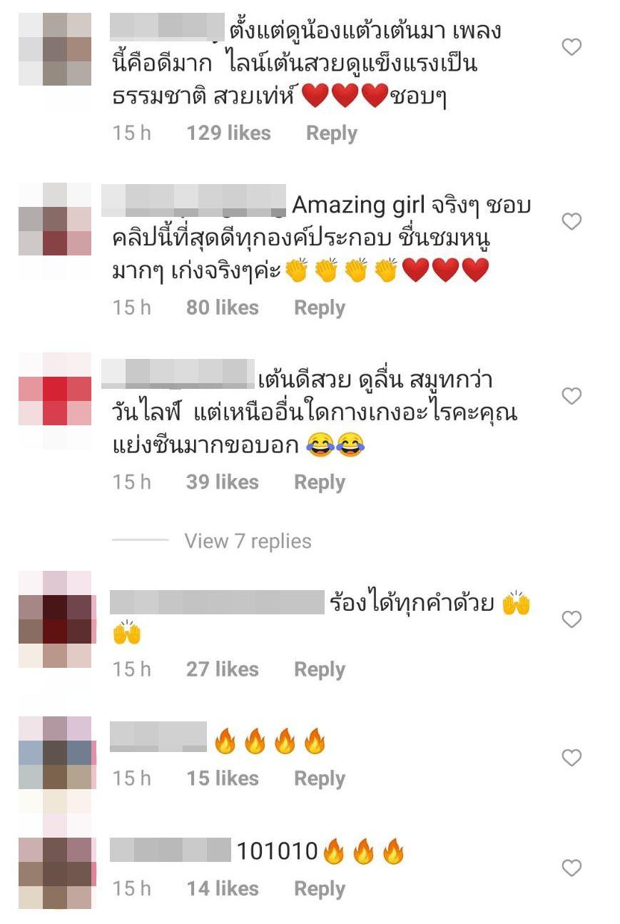This screenshot has width=620, height=924.
Task: Like the comment with 39 likes
Action: pos(571,396)
